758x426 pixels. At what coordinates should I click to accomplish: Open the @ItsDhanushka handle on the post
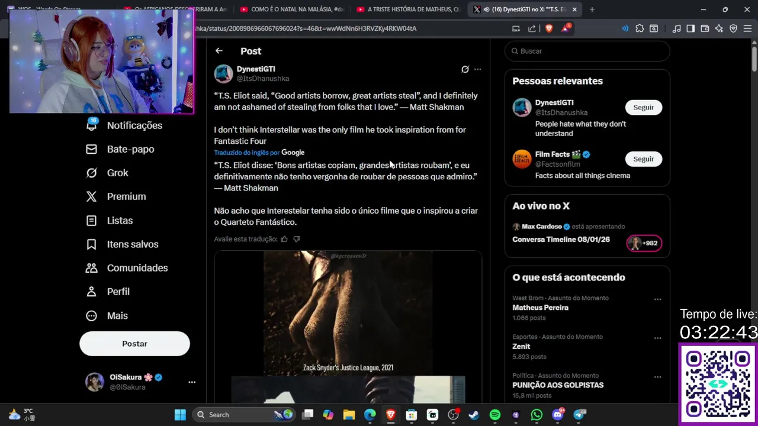263,79
